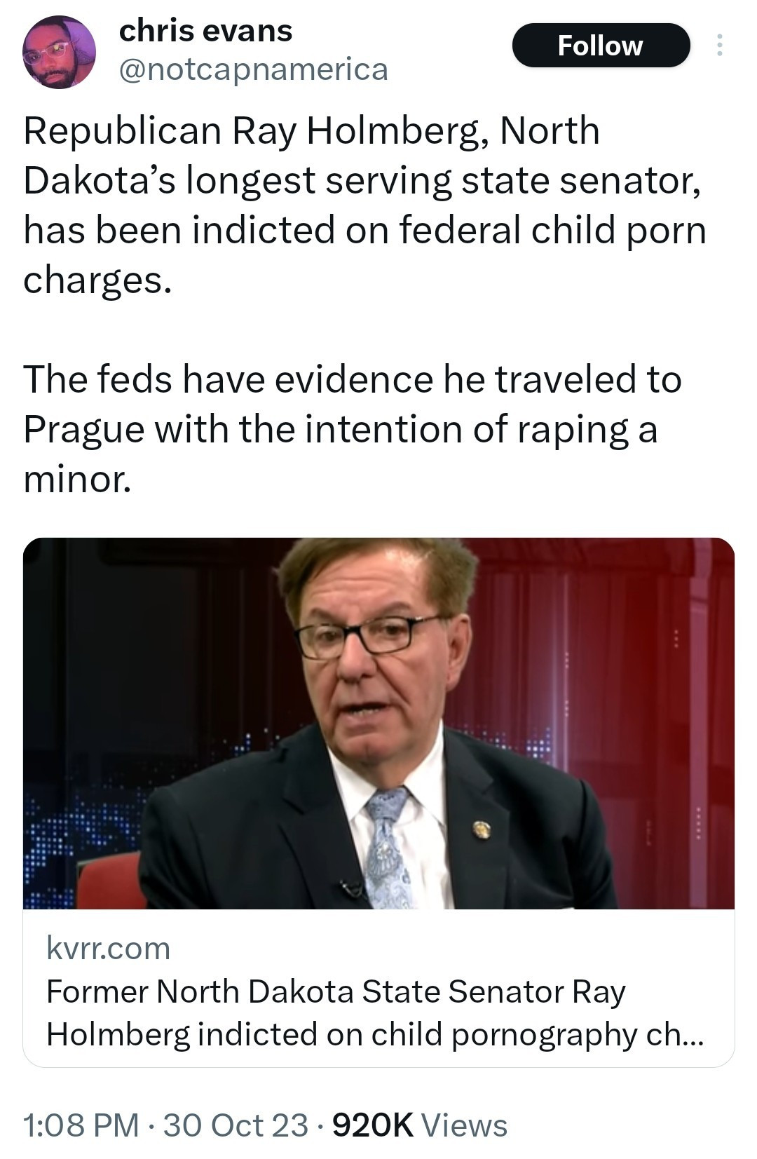Open the chris evans display name
This screenshot has height=1159, width=757.
205,31
